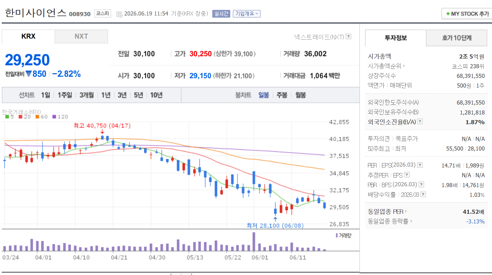Click the arrow icon next to 시가총액순위
492x275 pixels.
click(x=404, y=66)
